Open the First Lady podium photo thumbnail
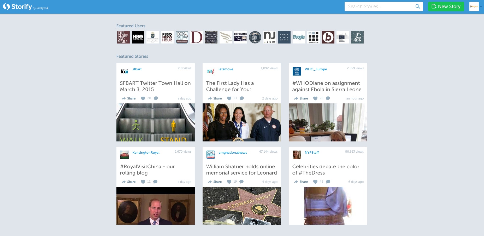The height and width of the screenshot is (236, 484). 242,122
